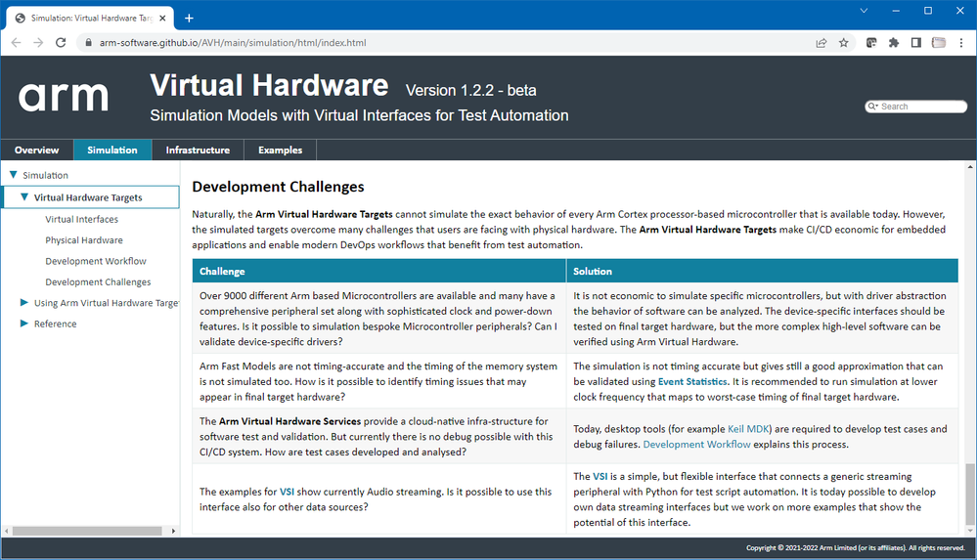This screenshot has width=977, height=560.
Task: Select Reference tree item label
Action: coord(56,323)
